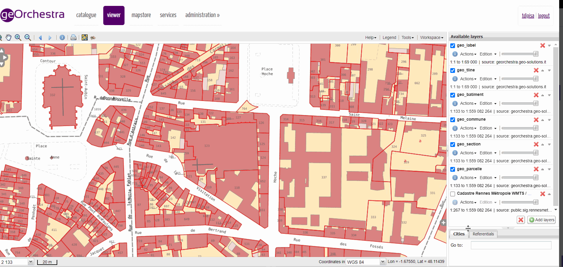Remove the Cadastre Rennes Métropole WMTS layer
This screenshot has height=267, width=563.
coord(543,194)
